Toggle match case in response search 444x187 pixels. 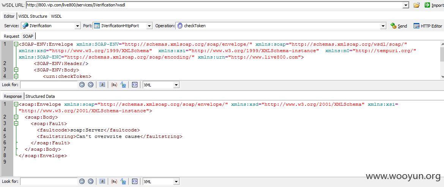point(123,182)
